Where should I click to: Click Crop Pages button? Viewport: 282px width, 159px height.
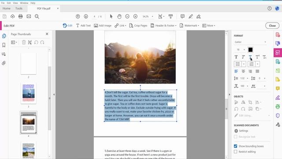coord(138,26)
